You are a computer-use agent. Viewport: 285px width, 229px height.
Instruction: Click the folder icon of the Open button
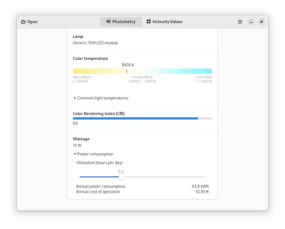23,22
